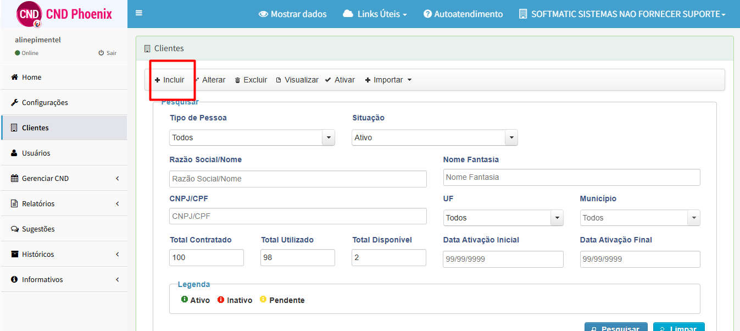Click the Pesquisar search button
Viewport: 740px width, 331px height.
pos(616,327)
